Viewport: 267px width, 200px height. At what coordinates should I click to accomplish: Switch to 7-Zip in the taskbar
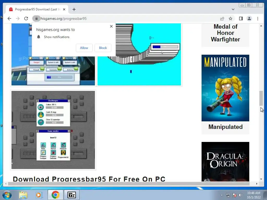(71, 195)
